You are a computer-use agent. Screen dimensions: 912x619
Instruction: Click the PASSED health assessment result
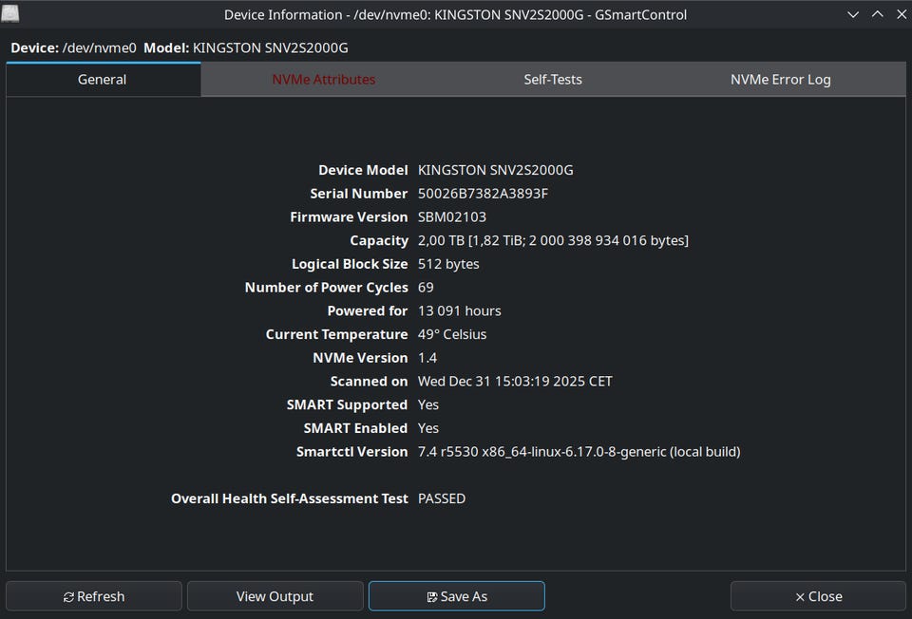[x=442, y=498]
